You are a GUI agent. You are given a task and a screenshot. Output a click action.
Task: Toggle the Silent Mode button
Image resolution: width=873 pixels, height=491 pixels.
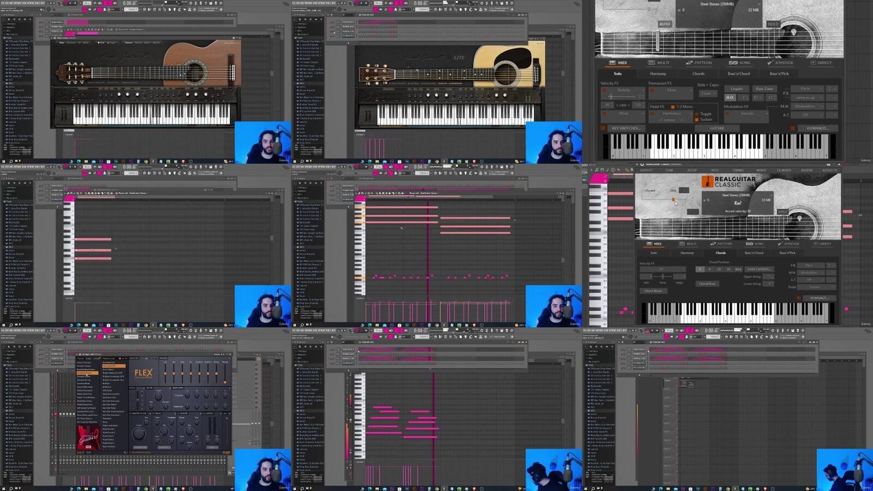click(x=653, y=291)
